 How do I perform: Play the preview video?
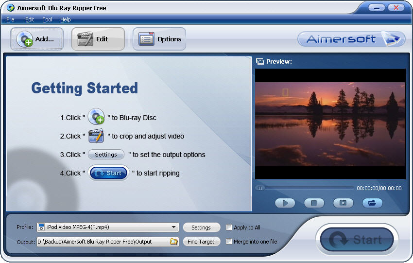point(285,203)
